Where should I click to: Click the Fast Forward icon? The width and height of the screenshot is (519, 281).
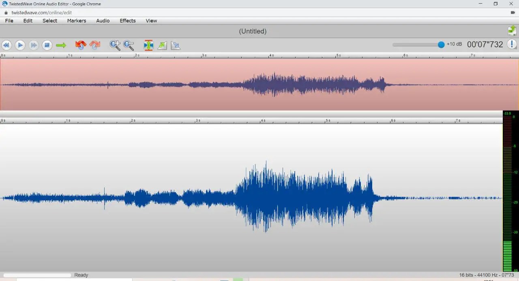pyautogui.click(x=34, y=45)
